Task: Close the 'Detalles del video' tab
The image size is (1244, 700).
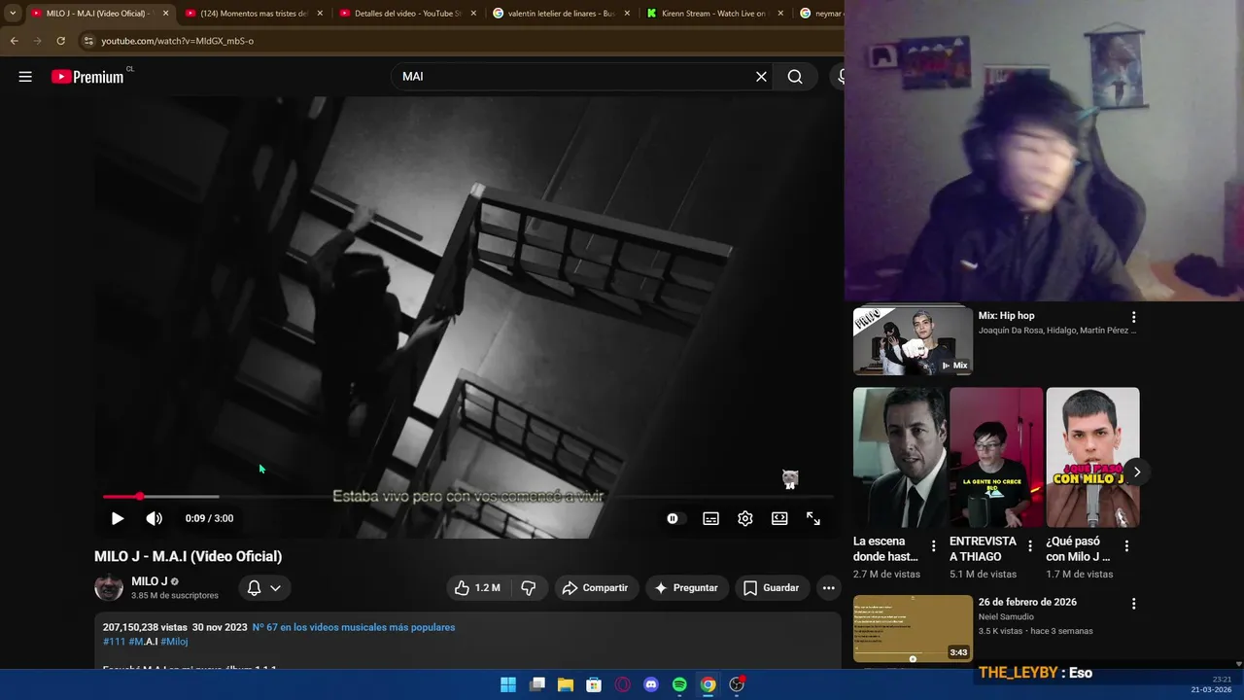Action: tap(473, 14)
